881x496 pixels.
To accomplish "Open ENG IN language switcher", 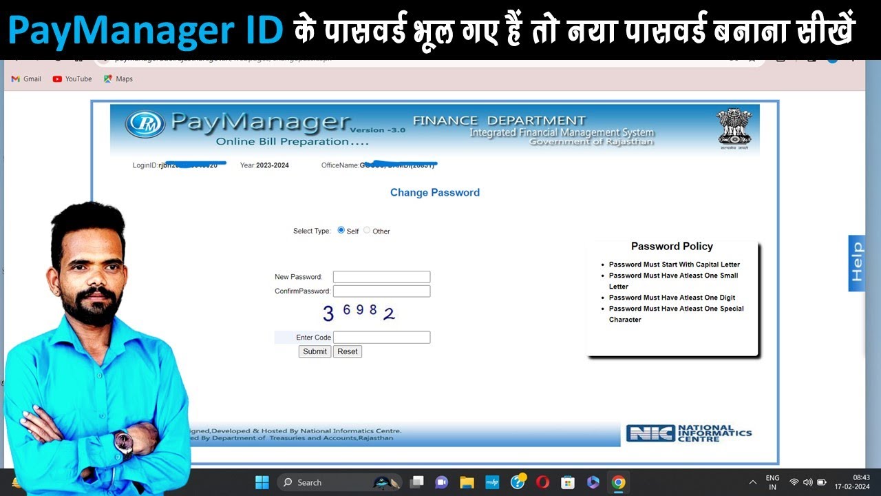I will click(772, 482).
